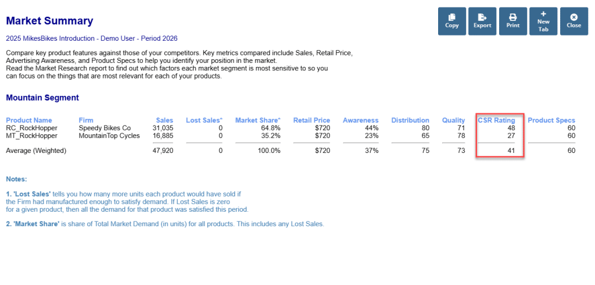Click the Sales column header
The height and width of the screenshot is (285, 595).
point(165,120)
